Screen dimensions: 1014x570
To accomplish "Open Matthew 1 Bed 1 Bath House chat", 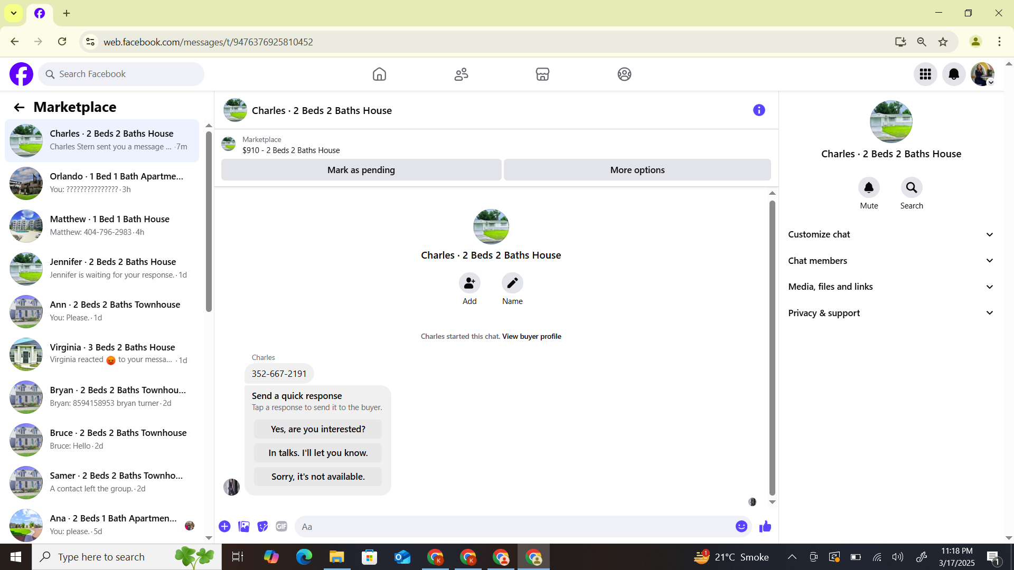I will point(102,226).
